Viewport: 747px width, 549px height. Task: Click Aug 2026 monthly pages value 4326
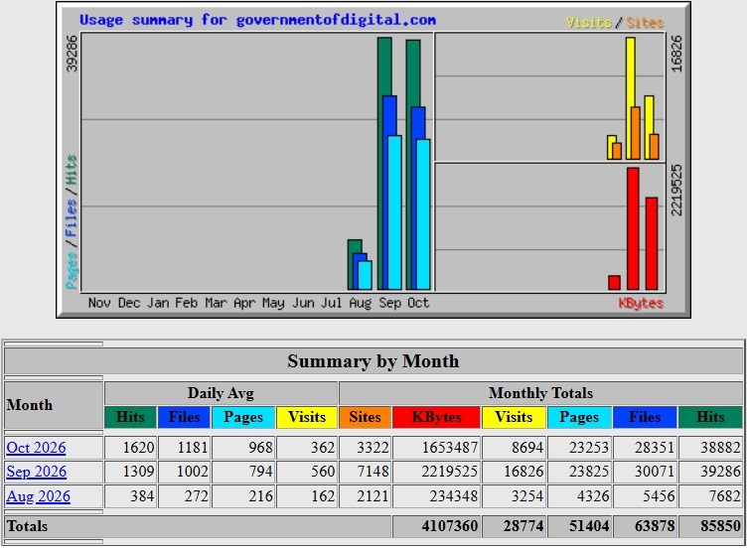(593, 496)
